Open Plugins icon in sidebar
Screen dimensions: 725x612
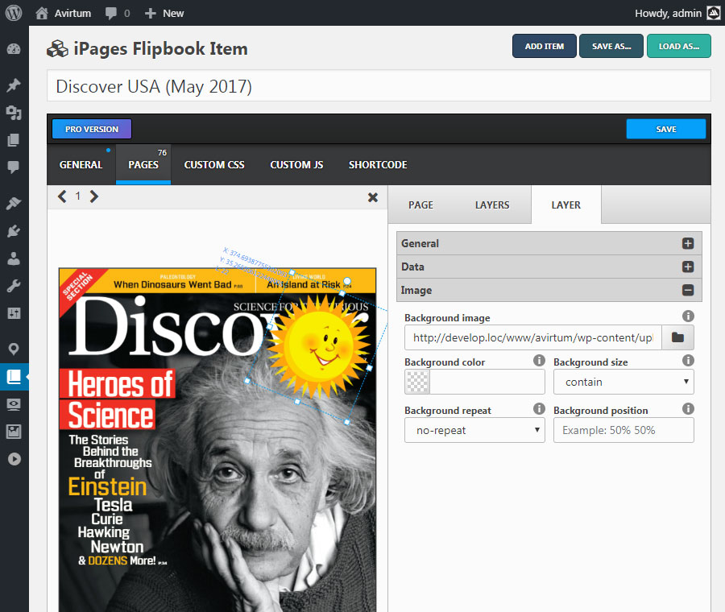point(14,230)
